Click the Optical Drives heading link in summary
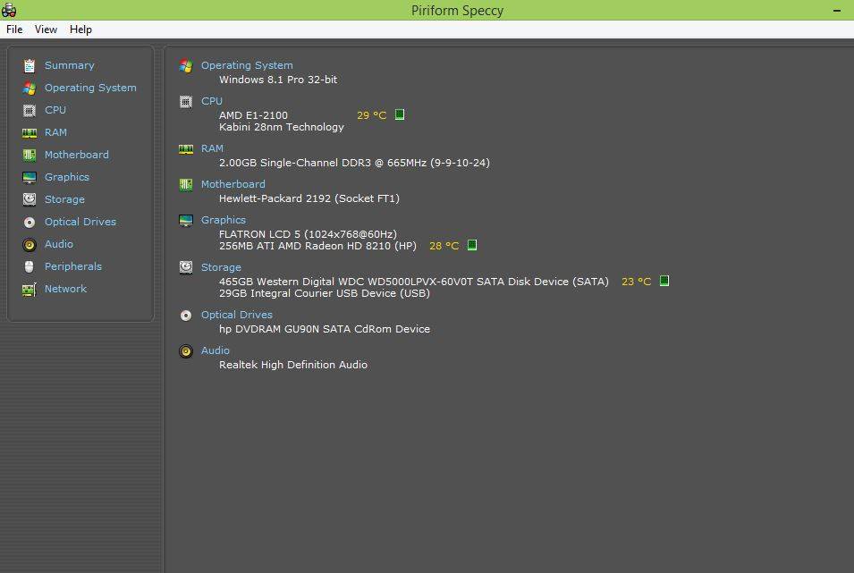Screen dimensions: 854x573 [236, 315]
